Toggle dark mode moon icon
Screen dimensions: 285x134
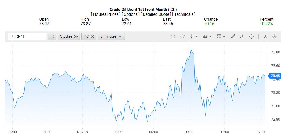[x=275, y=36]
